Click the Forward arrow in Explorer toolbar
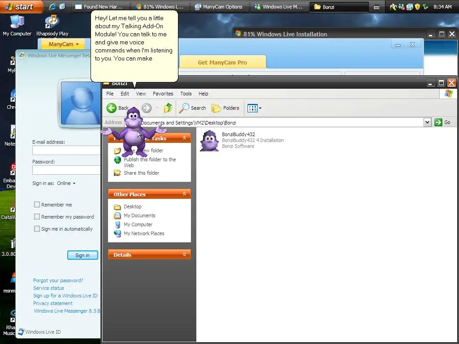459x344 pixels. point(147,108)
